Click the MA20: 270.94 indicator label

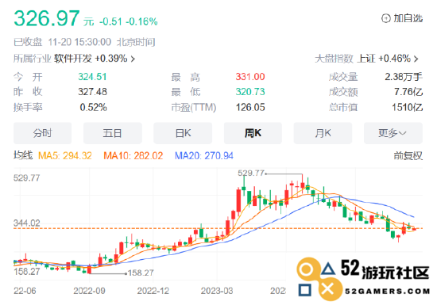(203, 155)
